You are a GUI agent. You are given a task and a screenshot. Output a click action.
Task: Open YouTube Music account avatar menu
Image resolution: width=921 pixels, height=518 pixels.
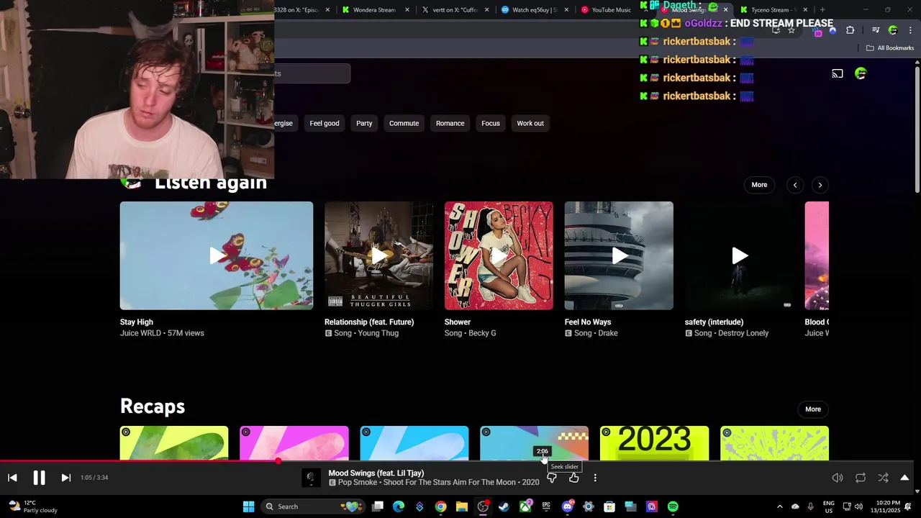tap(861, 73)
